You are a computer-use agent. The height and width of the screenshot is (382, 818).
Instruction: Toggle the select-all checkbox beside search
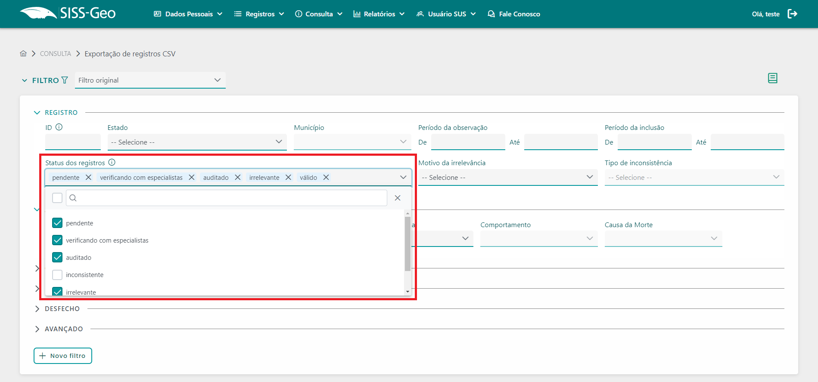pos(57,198)
